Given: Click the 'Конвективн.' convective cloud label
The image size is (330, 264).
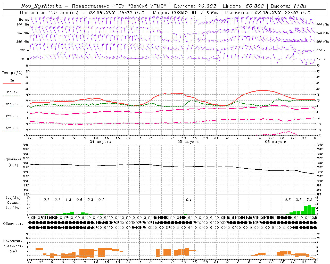Looking at the screenshot, I should tap(13, 241).
